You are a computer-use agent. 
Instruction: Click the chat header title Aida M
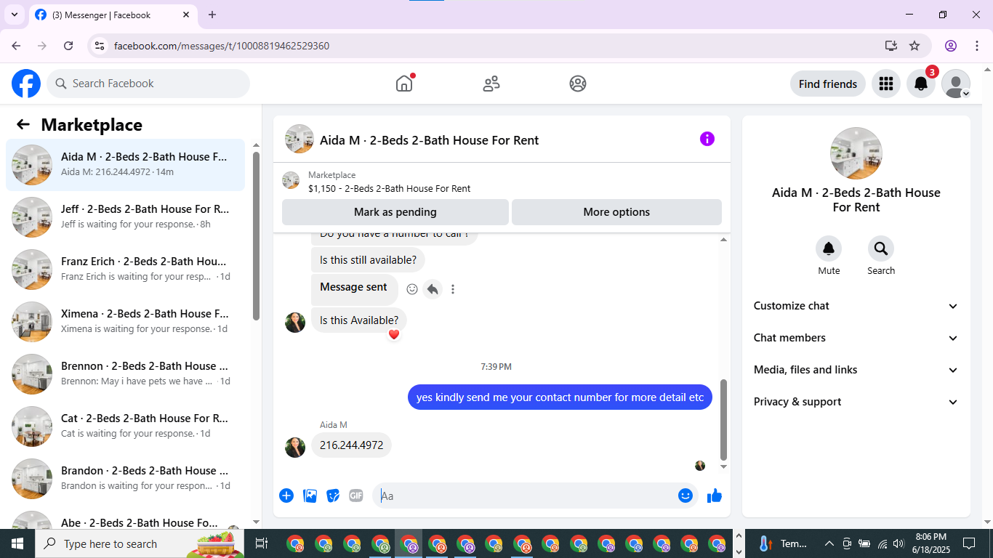click(429, 140)
